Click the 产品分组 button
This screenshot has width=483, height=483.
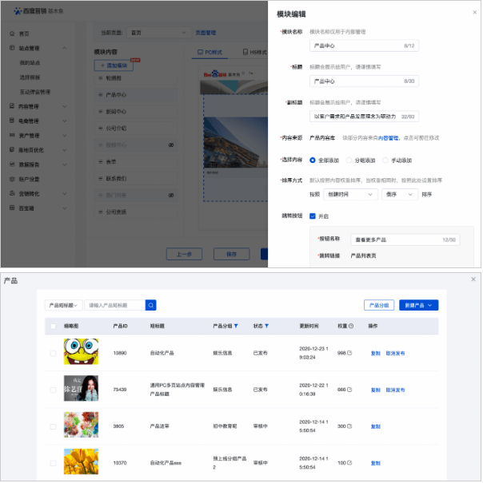379,305
